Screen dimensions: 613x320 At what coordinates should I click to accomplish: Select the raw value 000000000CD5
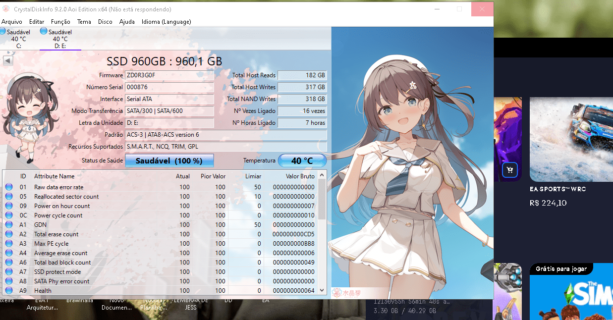coord(293,234)
